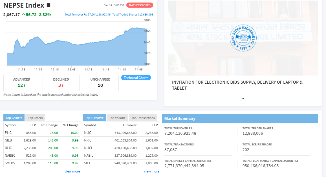Click GILB symbol in Top Gainers
Screen dimensions: 326x177
click(8, 140)
